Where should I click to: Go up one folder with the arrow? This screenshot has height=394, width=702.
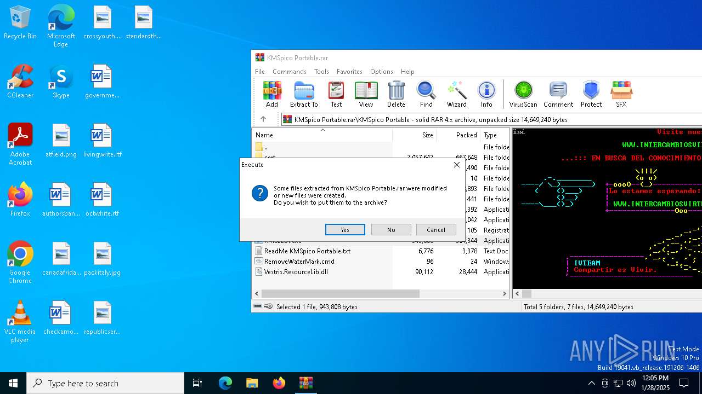(x=263, y=119)
